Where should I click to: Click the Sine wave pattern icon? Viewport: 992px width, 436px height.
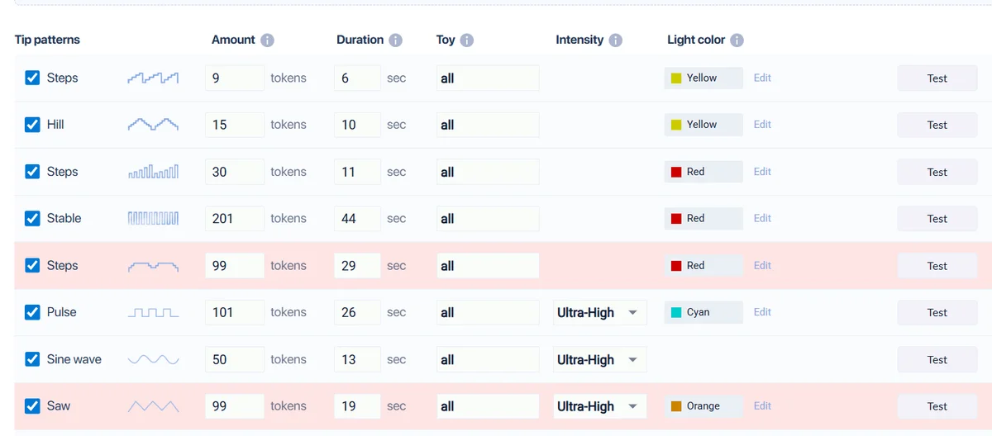(153, 359)
